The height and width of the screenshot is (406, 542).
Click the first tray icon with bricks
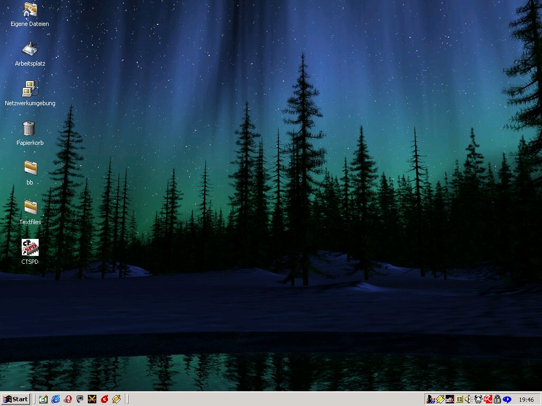pyautogui.click(x=431, y=400)
